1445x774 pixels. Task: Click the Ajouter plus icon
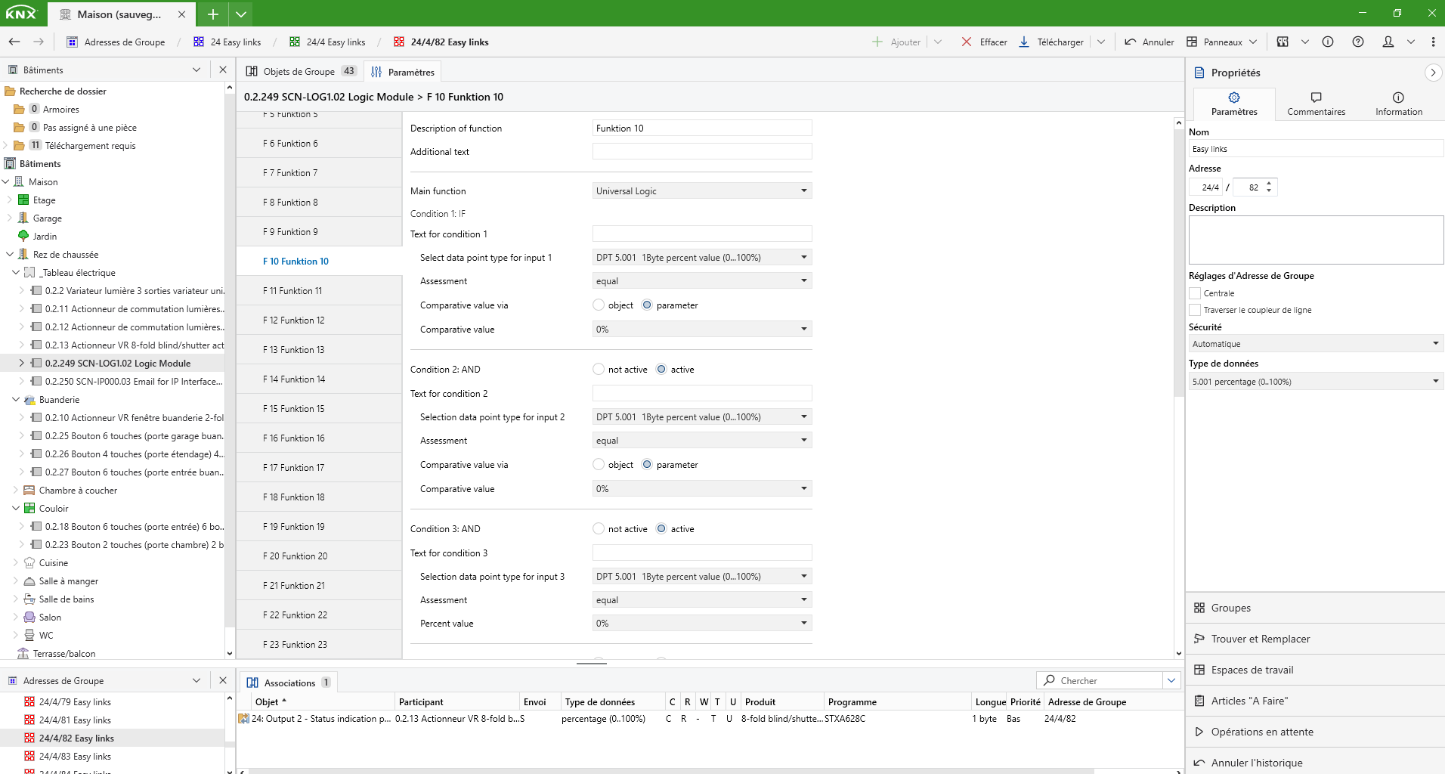click(x=877, y=42)
